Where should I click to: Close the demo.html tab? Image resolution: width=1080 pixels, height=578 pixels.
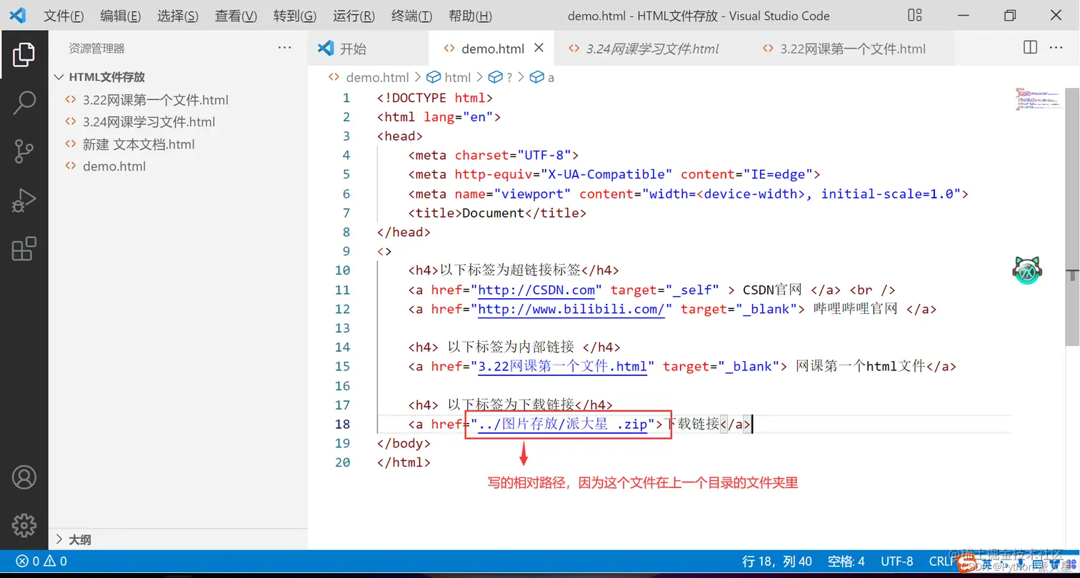coord(539,48)
